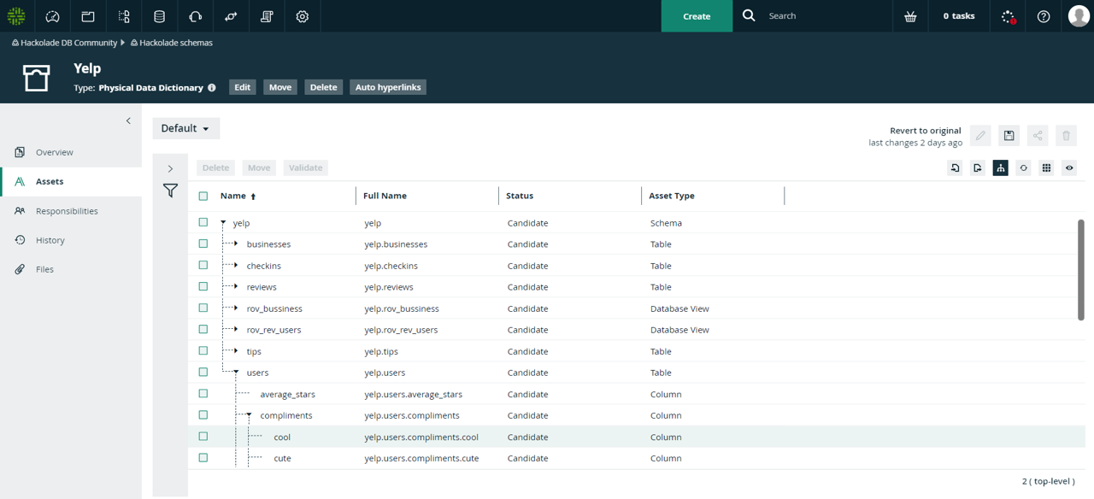Switch to the grid view icon
Screen dimensions: 1094x499
1046,167
